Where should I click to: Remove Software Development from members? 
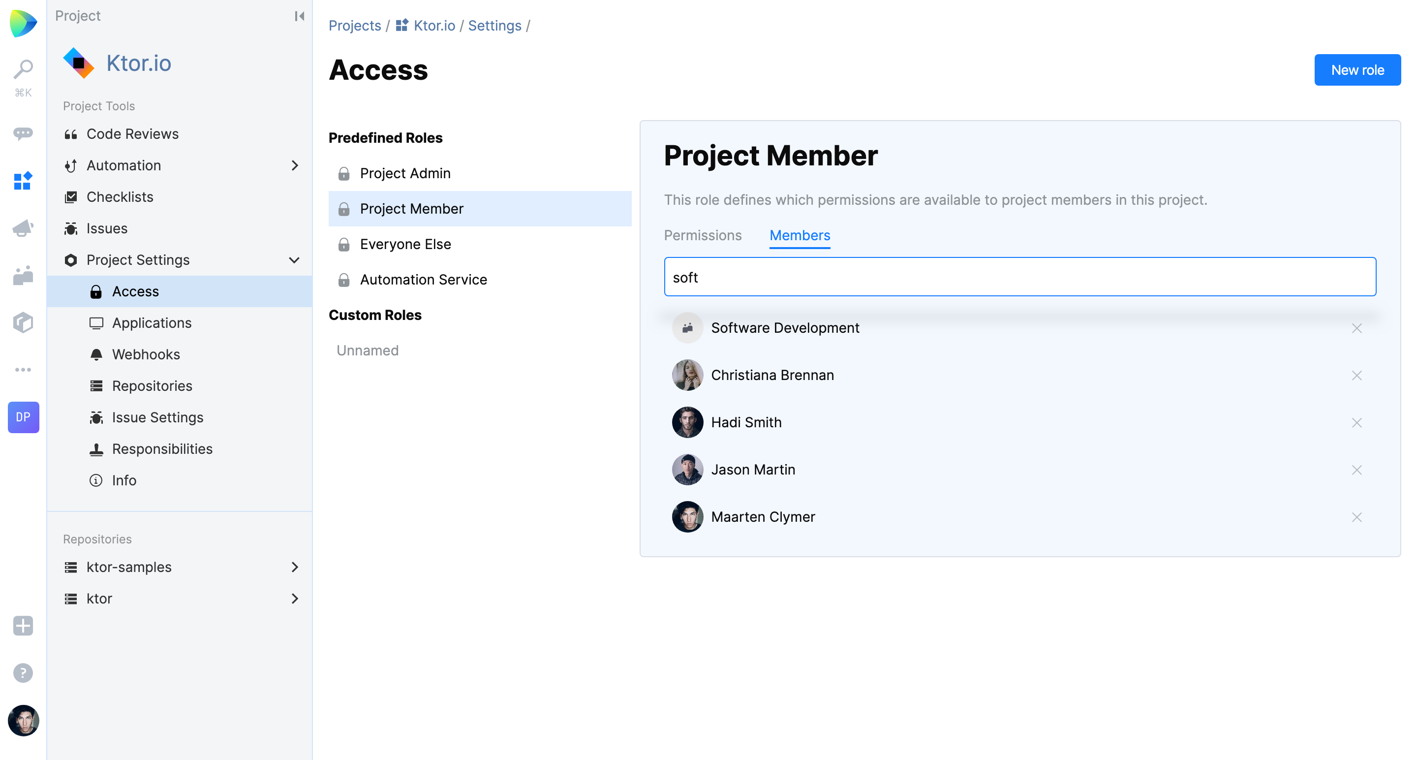tap(1357, 328)
